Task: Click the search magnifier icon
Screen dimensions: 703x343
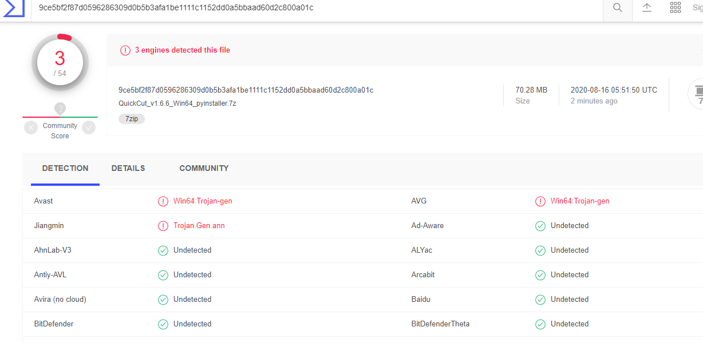Action: point(618,8)
